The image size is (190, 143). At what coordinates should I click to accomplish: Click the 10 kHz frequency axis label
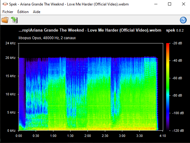(10, 94)
